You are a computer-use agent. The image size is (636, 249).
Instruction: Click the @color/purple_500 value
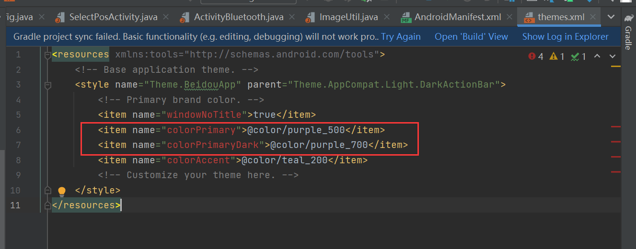(x=296, y=130)
